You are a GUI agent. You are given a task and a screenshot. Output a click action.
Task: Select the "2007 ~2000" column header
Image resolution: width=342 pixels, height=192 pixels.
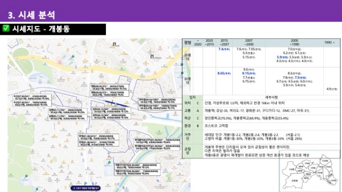coord(248,42)
